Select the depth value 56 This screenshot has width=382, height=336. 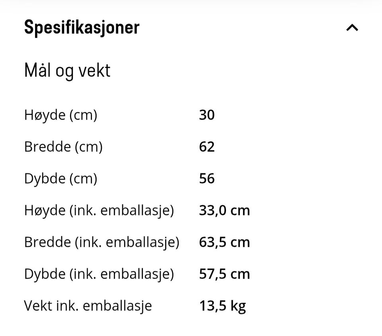(x=207, y=179)
